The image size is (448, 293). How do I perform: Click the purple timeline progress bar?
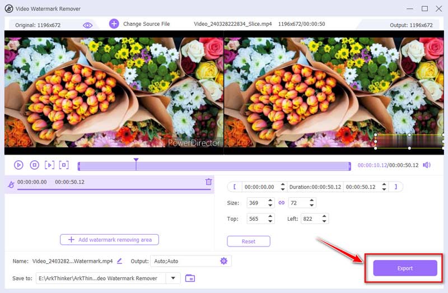click(214, 166)
